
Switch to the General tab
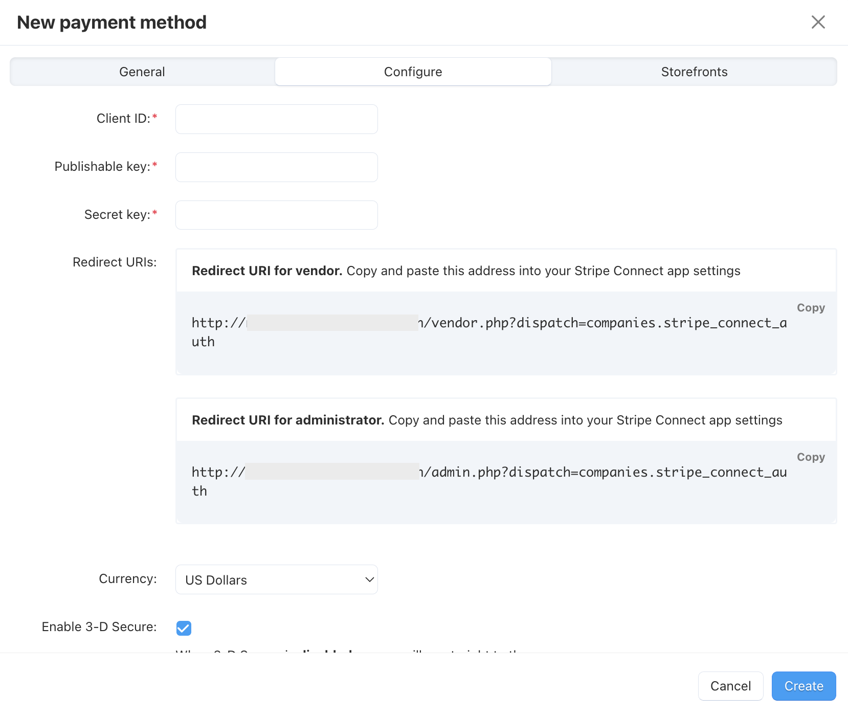[142, 72]
